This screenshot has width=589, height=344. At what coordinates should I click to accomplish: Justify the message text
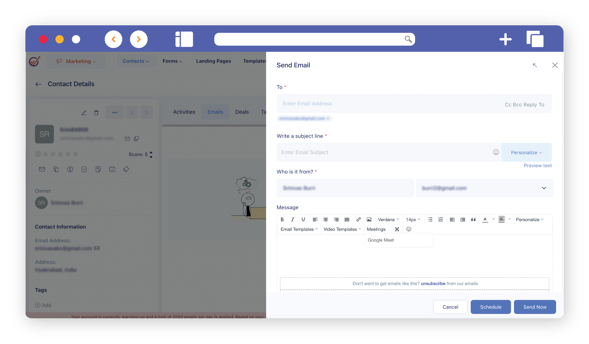coord(347,220)
